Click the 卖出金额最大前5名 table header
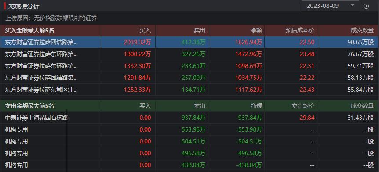Viewport: 379px width, 172px height. pyautogui.click(x=30, y=106)
